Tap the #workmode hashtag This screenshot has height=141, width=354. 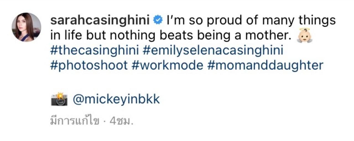[167, 66]
